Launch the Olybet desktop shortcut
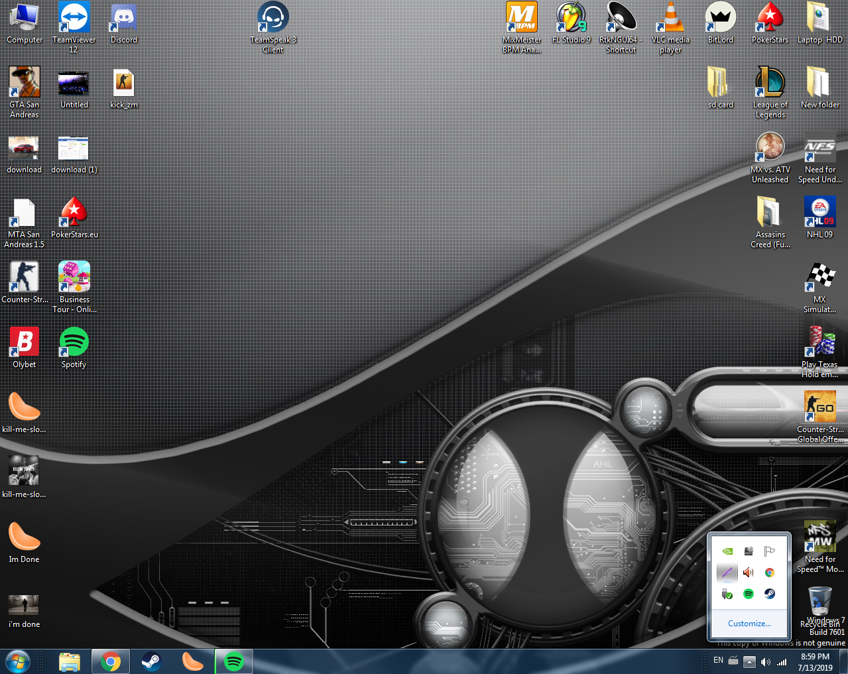Screen dimensions: 848x674 (x=25, y=348)
